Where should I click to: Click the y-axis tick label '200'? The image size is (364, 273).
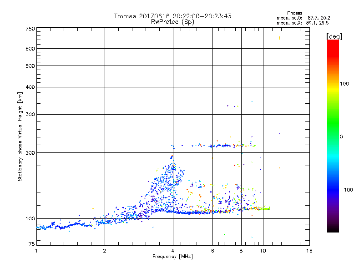(30, 153)
